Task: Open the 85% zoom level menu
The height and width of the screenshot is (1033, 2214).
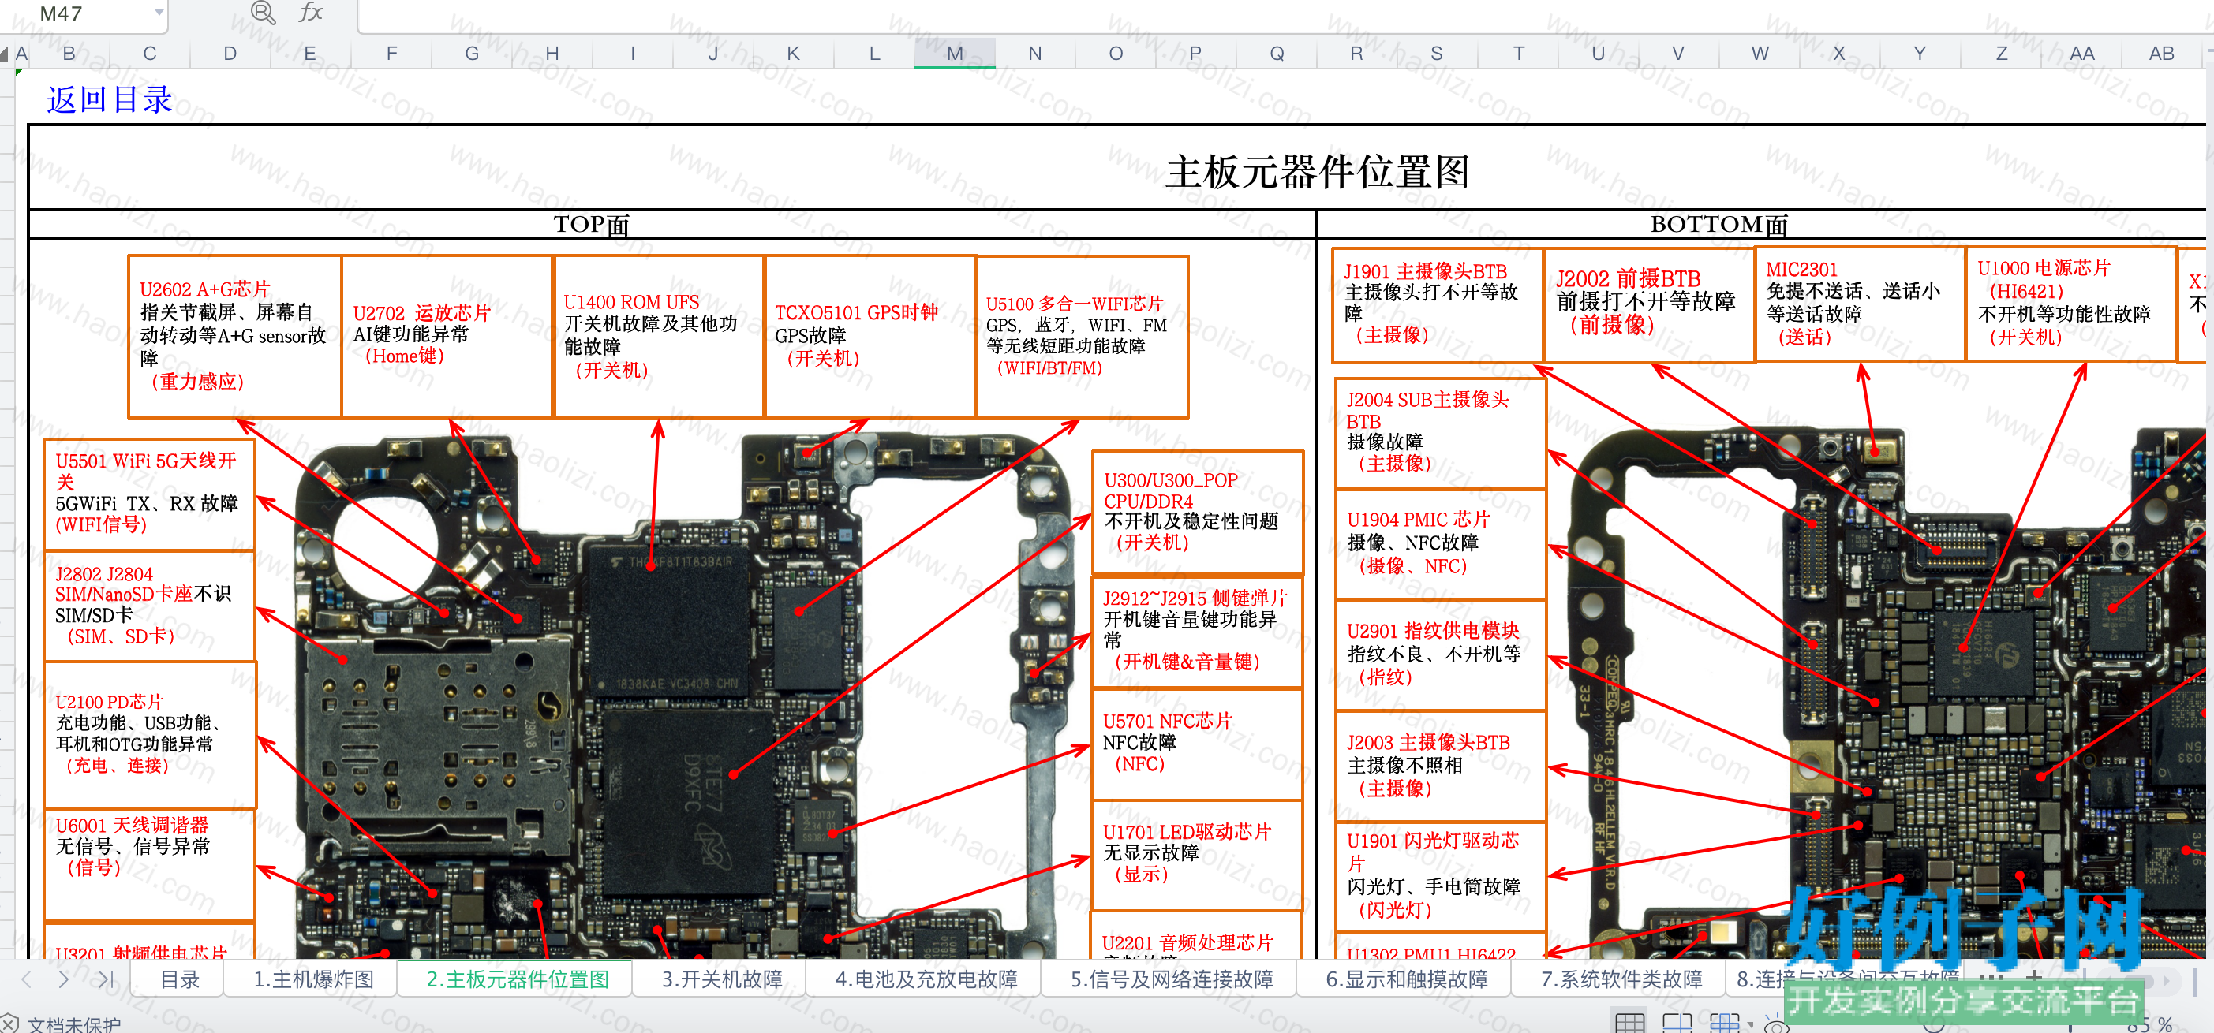Action: tap(2149, 1024)
